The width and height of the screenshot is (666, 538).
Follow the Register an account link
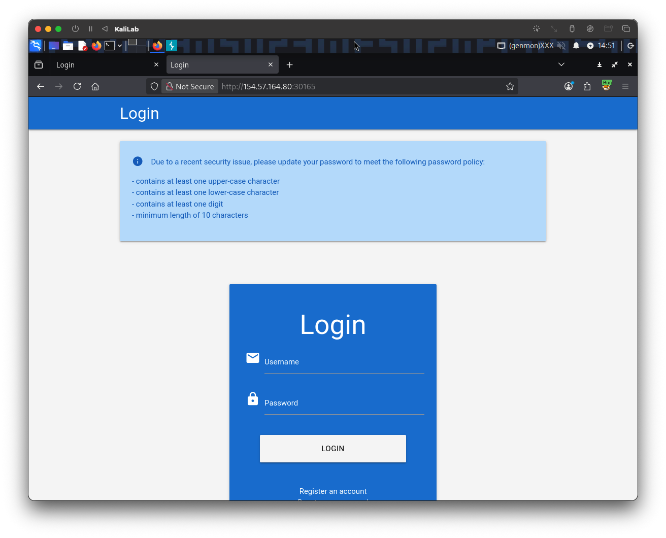[x=332, y=491]
